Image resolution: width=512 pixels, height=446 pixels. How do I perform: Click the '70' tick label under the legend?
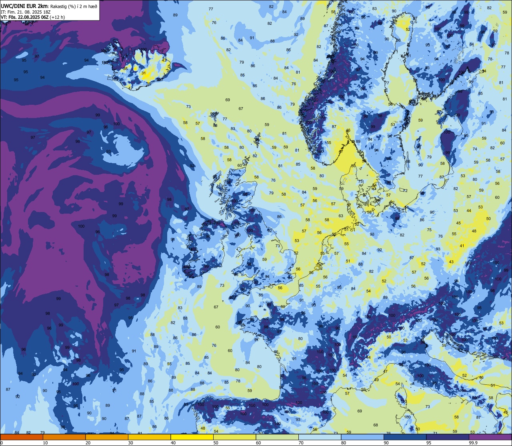tap(301, 443)
